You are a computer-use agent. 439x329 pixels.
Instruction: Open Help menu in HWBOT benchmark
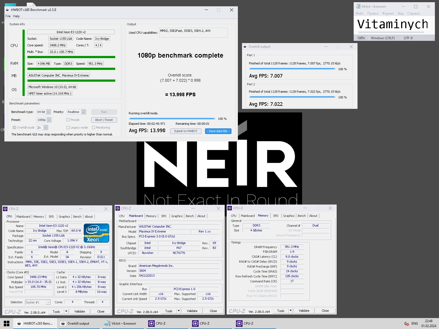pyautogui.click(x=16, y=16)
